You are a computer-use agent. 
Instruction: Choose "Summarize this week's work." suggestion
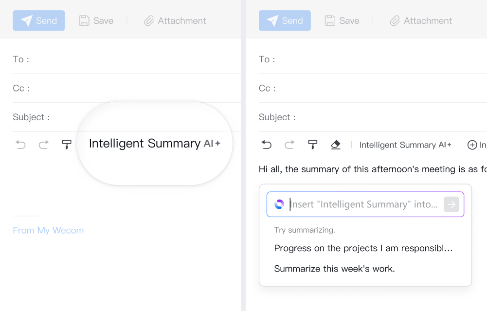[334, 269]
